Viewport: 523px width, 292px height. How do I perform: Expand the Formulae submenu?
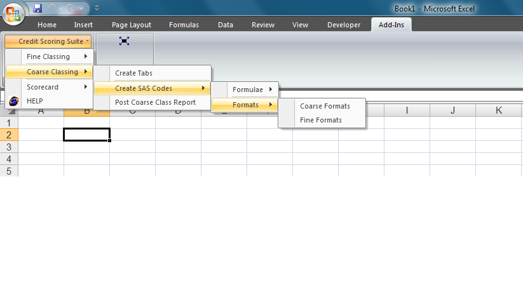tap(245, 90)
